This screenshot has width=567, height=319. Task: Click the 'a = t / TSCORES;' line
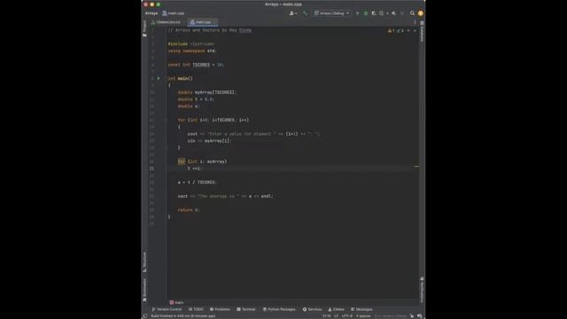[197, 183]
